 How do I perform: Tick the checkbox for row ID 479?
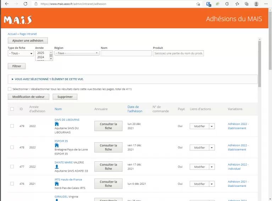pyautogui.click(x=12, y=126)
